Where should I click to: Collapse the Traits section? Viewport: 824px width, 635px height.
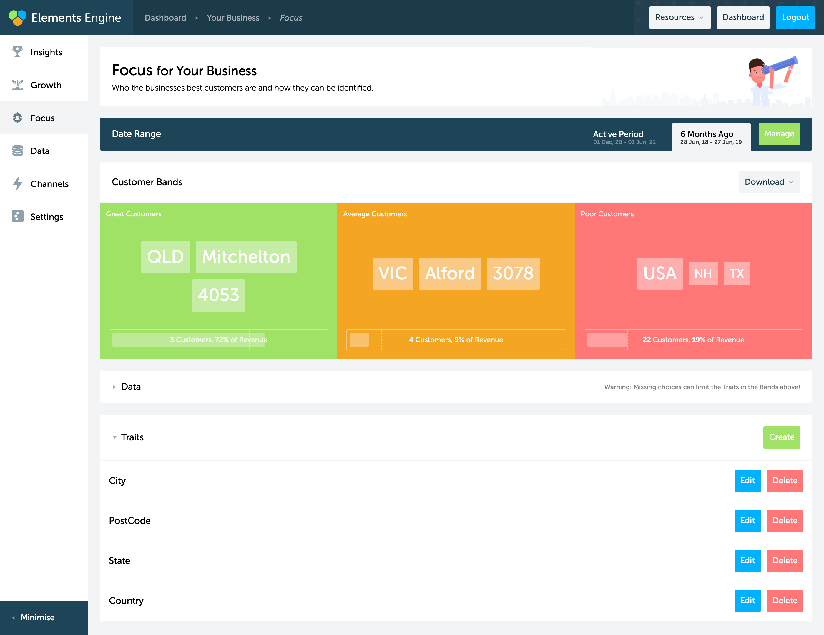tap(115, 437)
